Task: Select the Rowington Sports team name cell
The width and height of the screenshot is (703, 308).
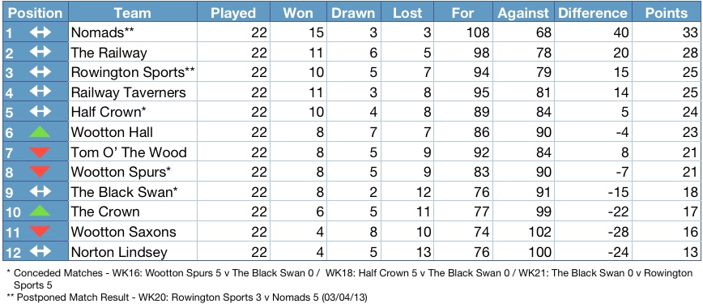Action: pyautogui.click(x=133, y=72)
